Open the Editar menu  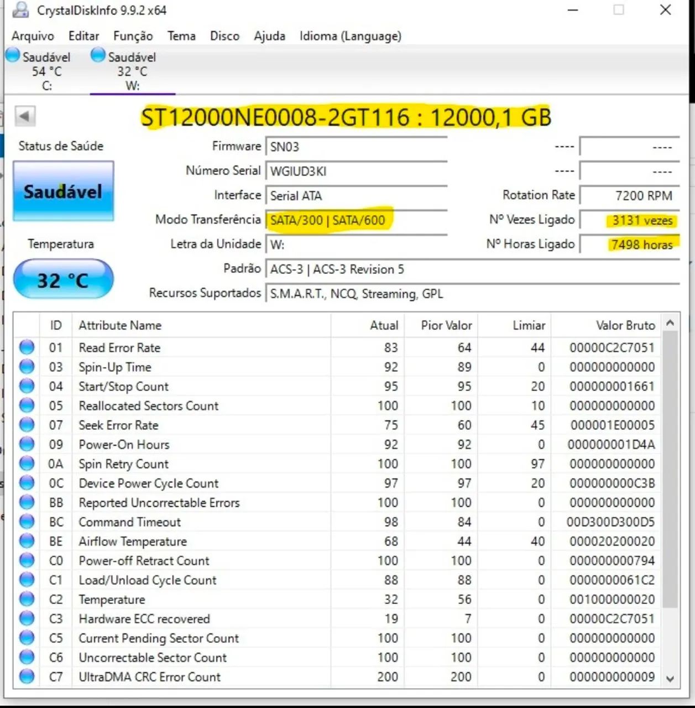pyautogui.click(x=83, y=36)
